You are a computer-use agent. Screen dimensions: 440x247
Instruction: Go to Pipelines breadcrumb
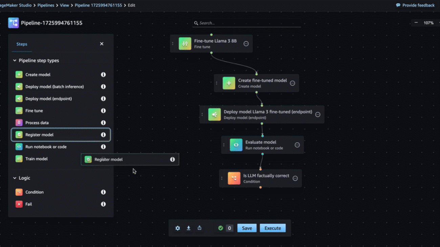[x=45, y=5]
